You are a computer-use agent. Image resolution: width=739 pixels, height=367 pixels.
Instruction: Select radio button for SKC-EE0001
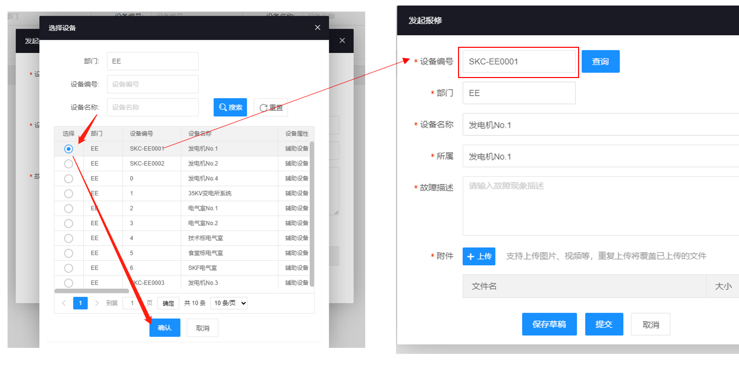(69, 149)
